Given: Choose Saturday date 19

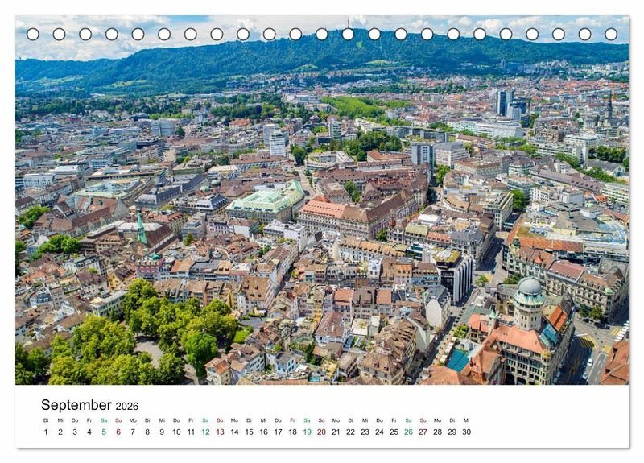Looking at the screenshot, I should (307, 432).
